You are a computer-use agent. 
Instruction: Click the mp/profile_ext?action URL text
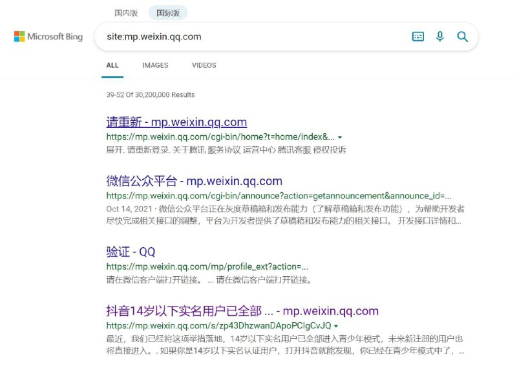207,267
